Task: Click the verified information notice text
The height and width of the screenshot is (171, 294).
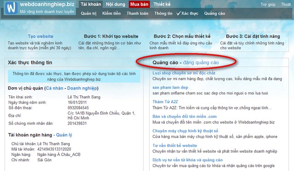Action: tap(74, 77)
